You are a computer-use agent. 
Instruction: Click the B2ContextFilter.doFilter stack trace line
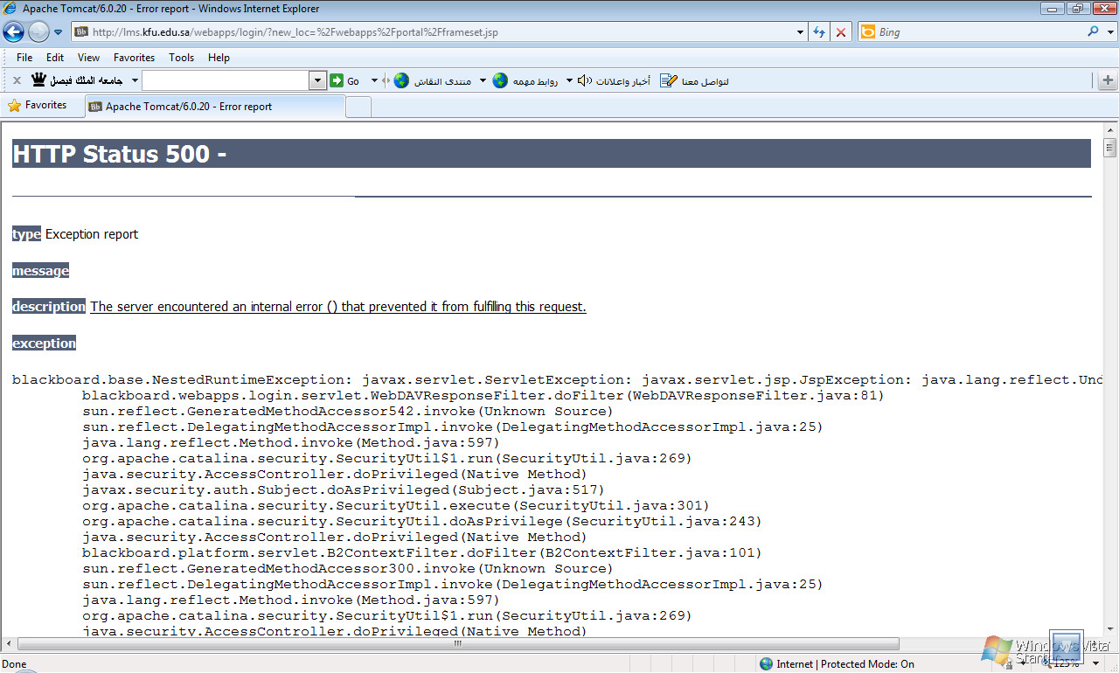422,552
